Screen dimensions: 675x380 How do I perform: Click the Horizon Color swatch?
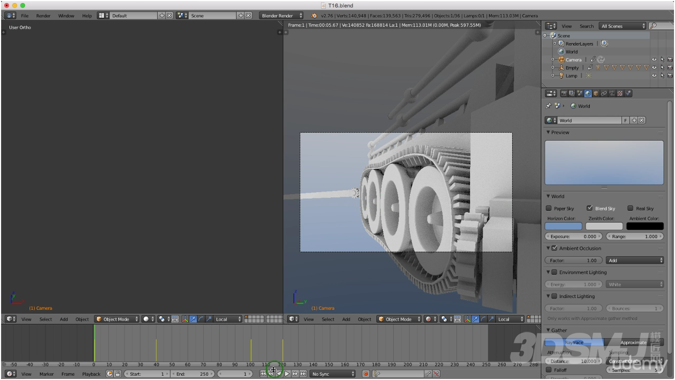(x=564, y=226)
